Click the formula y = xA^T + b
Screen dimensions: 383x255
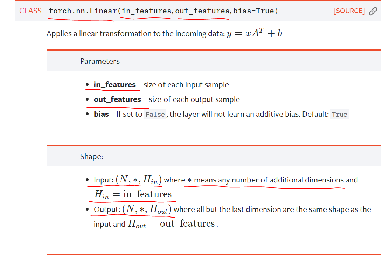click(x=254, y=33)
